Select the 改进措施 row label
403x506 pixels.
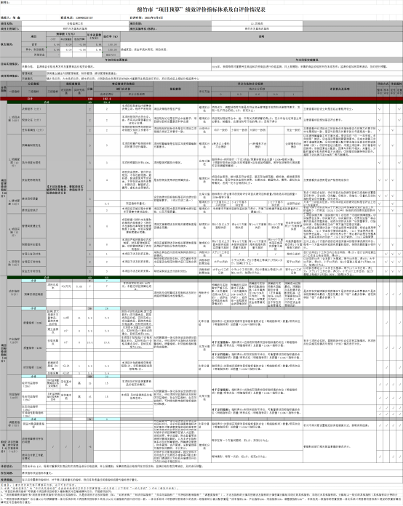[x=7, y=480]
